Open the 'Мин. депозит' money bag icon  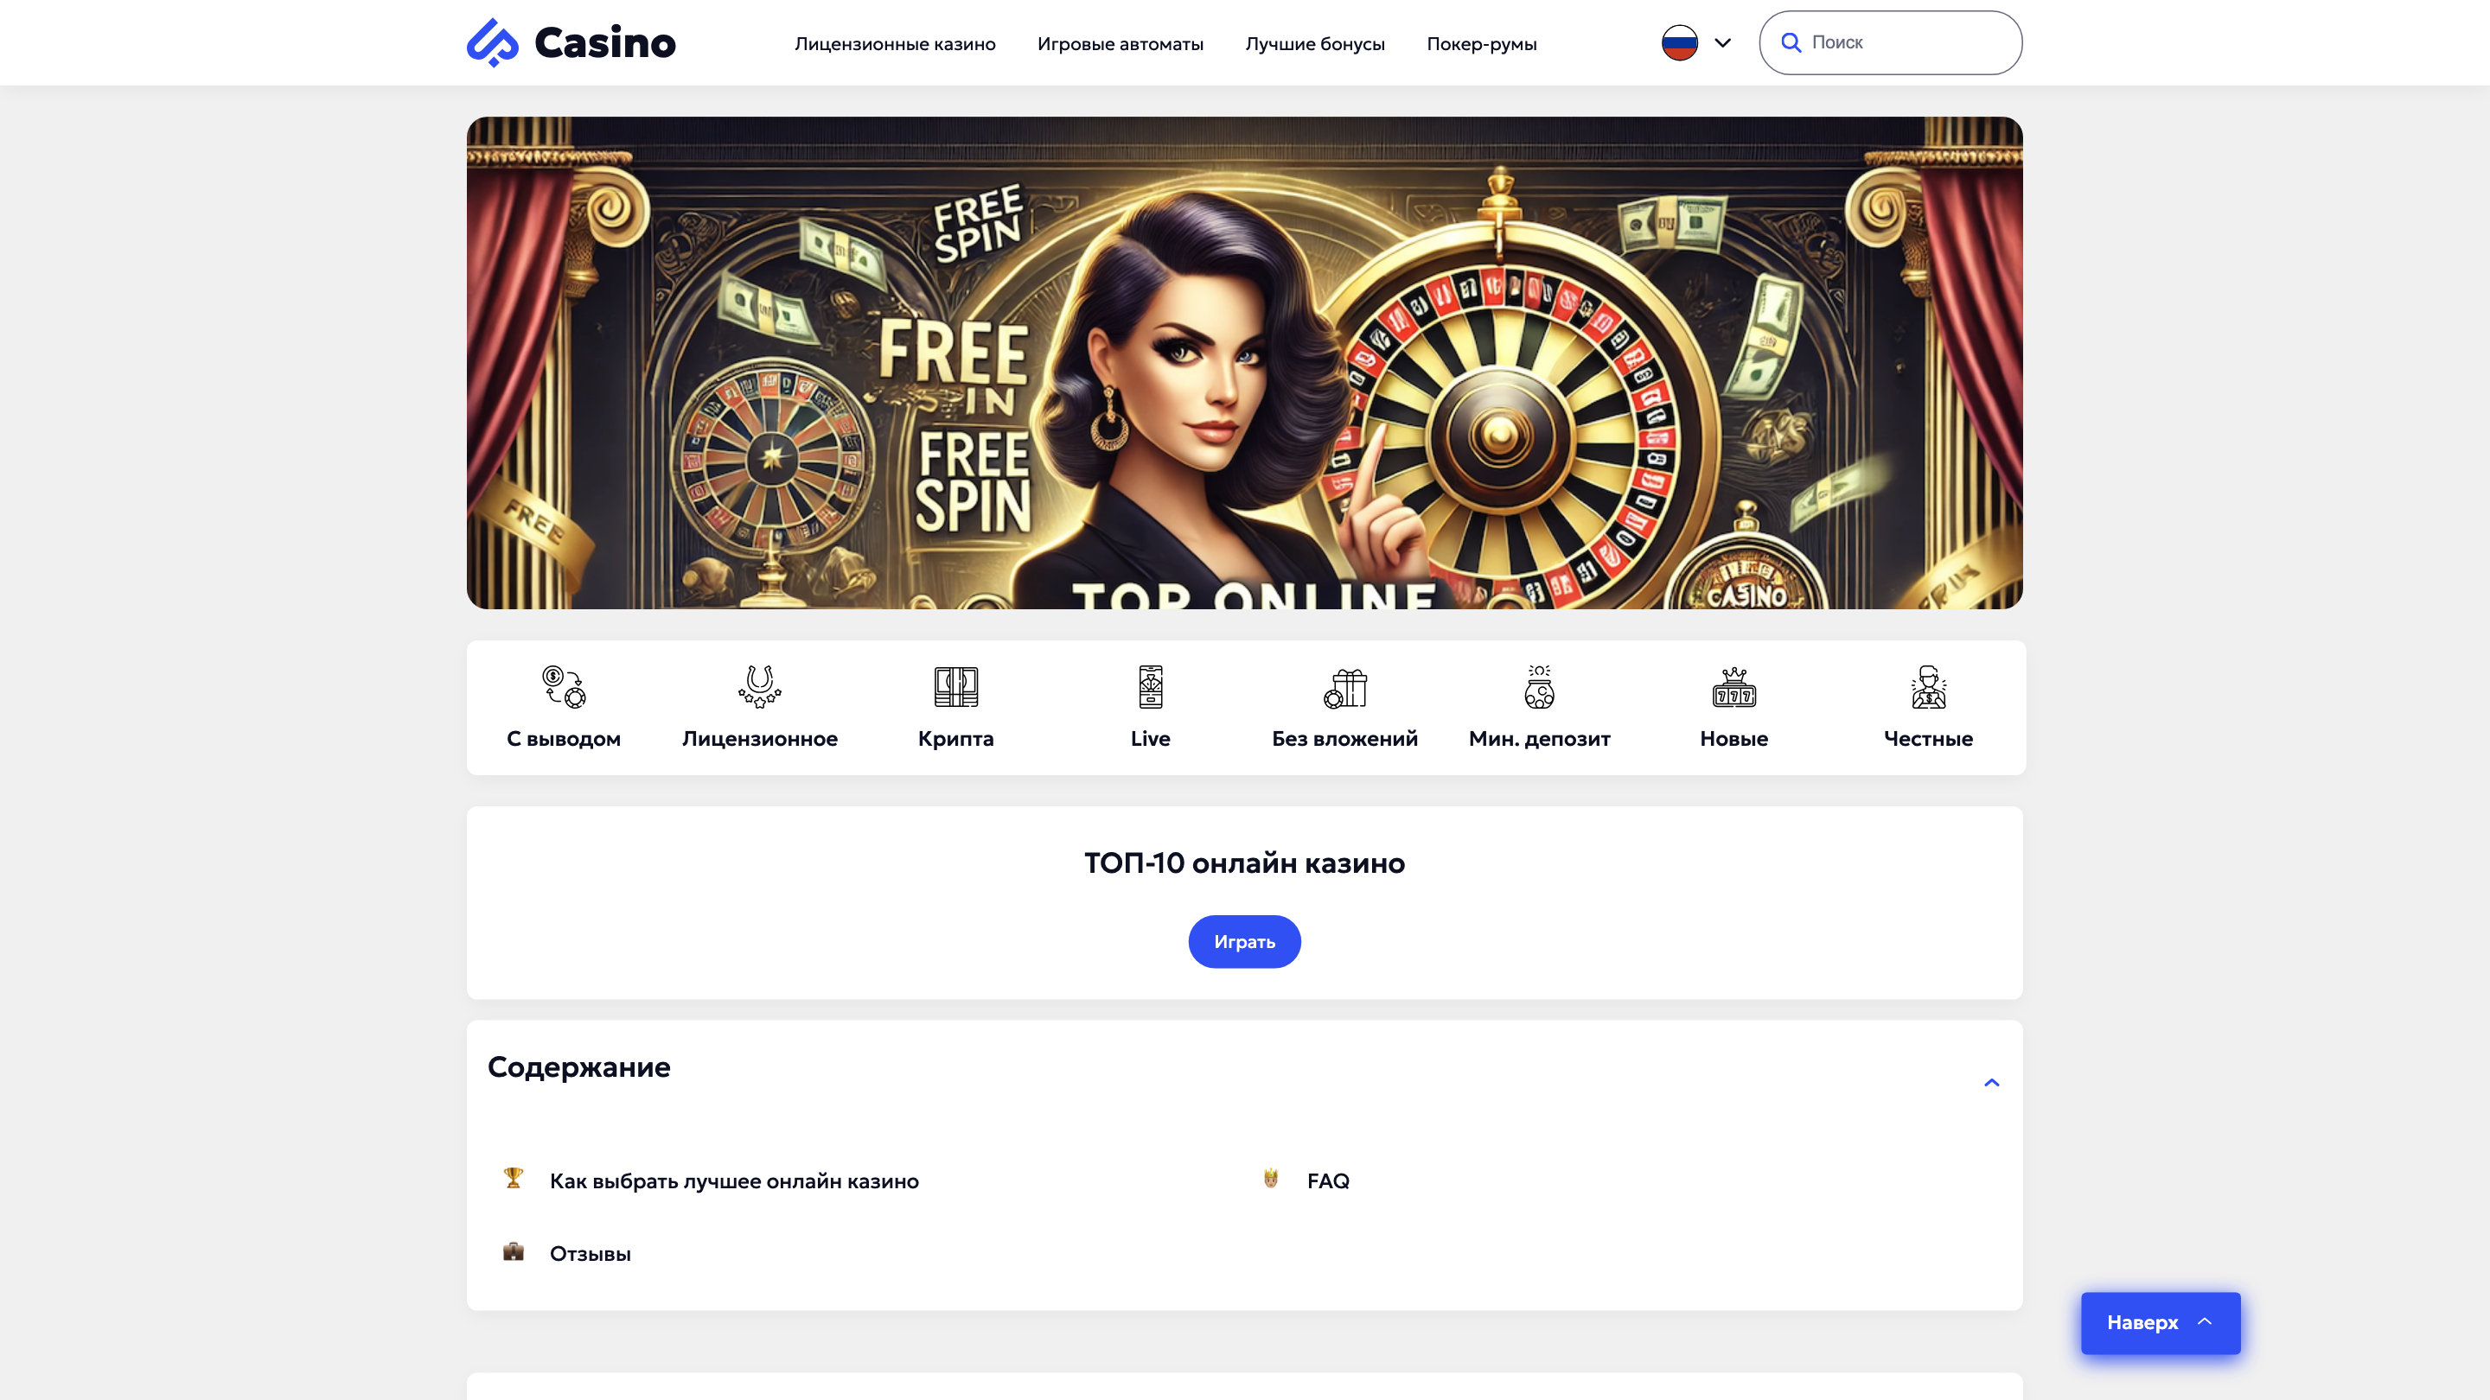pos(1540,687)
